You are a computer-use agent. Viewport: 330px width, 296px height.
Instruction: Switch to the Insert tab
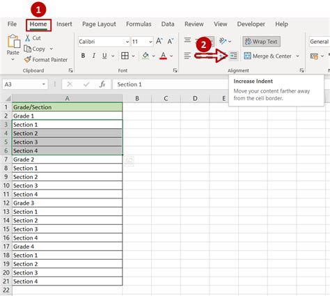click(x=64, y=24)
